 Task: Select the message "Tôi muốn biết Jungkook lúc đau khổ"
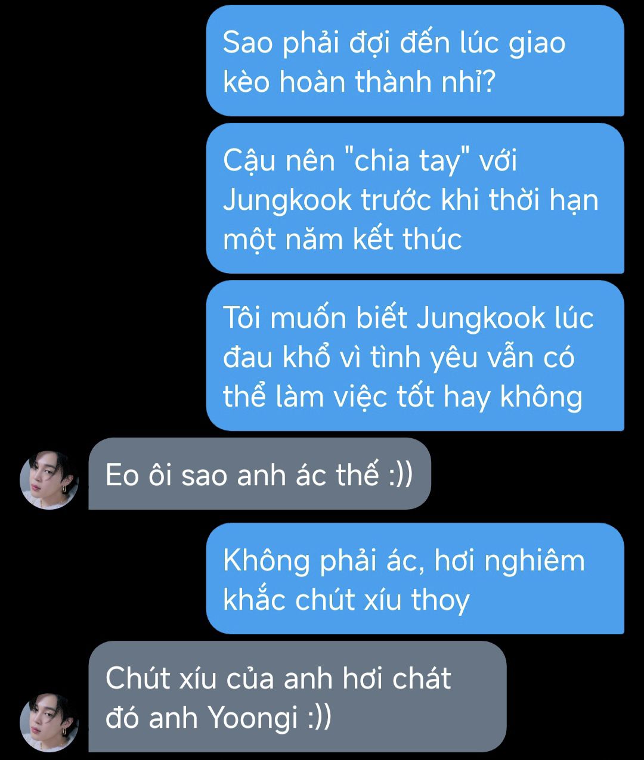[415, 356]
